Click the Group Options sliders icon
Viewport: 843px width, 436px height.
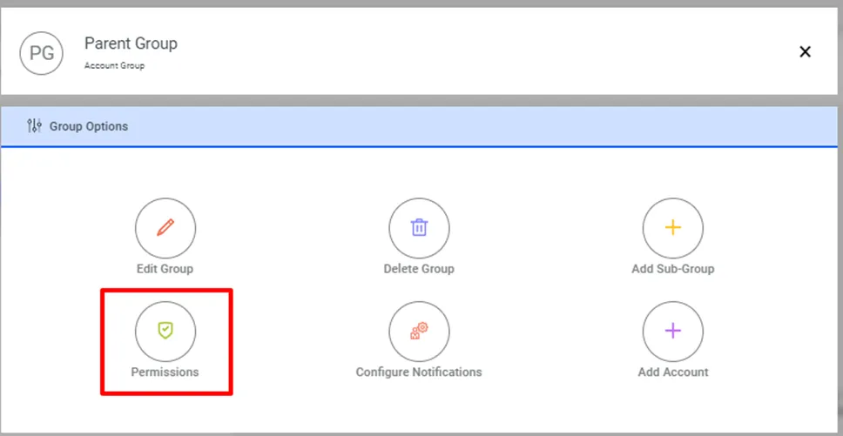(x=34, y=126)
